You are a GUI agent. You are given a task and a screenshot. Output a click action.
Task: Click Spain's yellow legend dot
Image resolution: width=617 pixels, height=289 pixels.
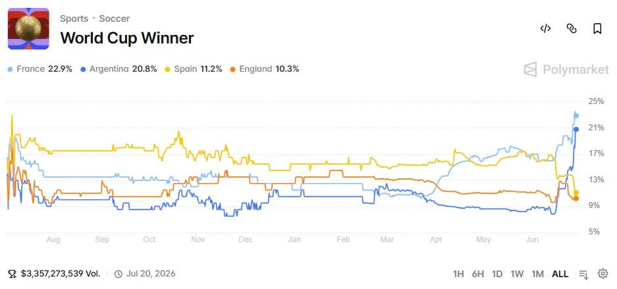pyautogui.click(x=168, y=70)
